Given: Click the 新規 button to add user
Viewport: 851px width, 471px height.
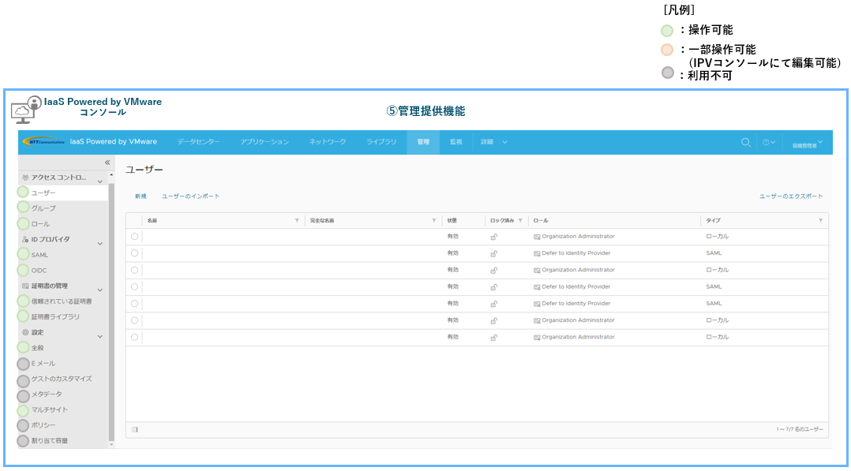Looking at the screenshot, I should [141, 196].
